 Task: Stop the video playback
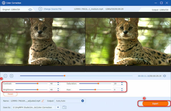[x=11, y=76]
